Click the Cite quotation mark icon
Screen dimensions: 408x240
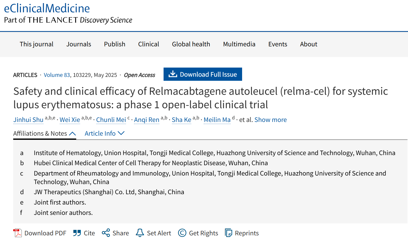(x=77, y=233)
